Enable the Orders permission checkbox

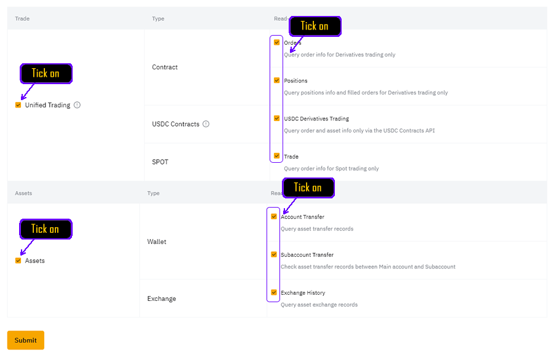click(276, 42)
